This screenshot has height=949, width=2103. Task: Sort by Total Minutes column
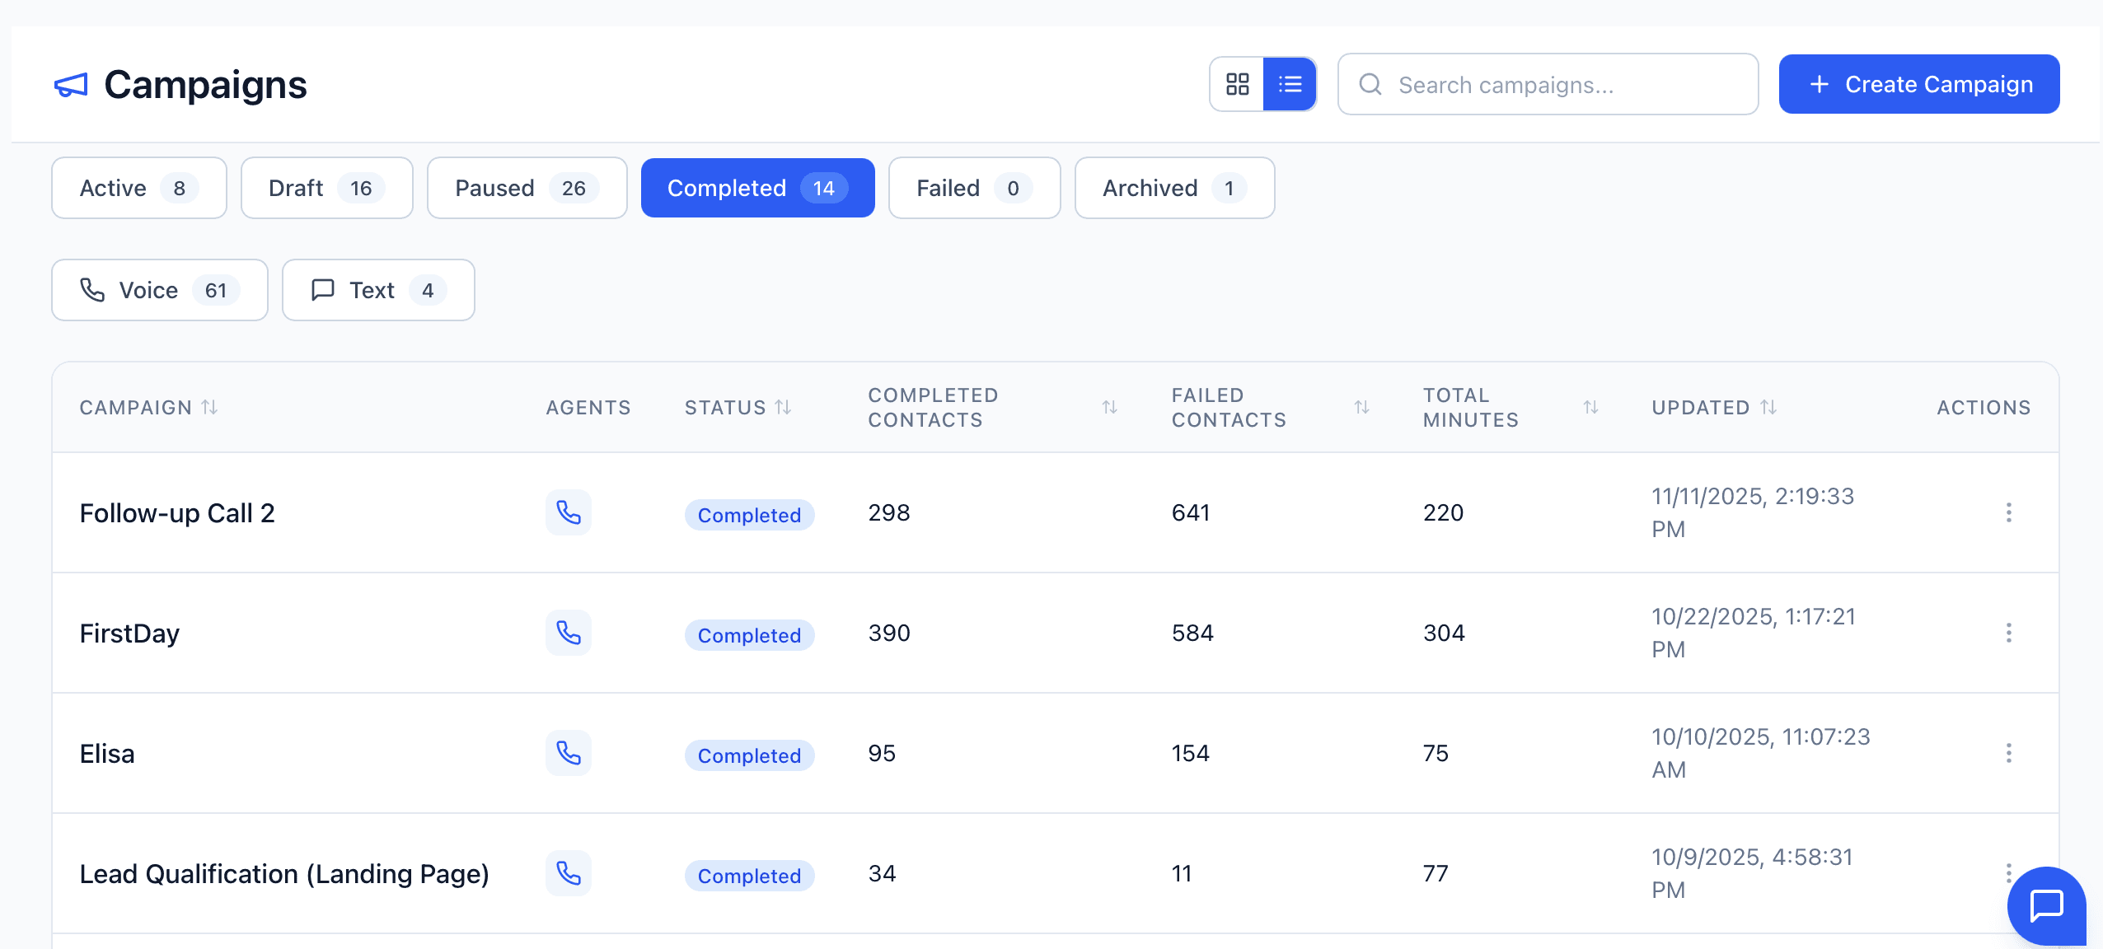point(1590,407)
